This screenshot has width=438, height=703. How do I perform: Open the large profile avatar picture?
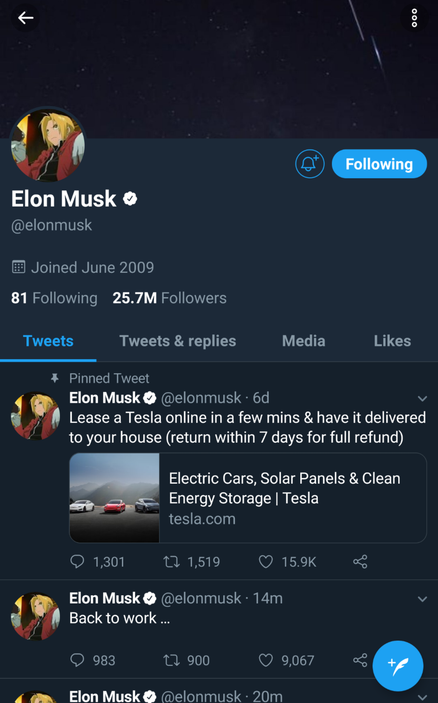tap(48, 145)
